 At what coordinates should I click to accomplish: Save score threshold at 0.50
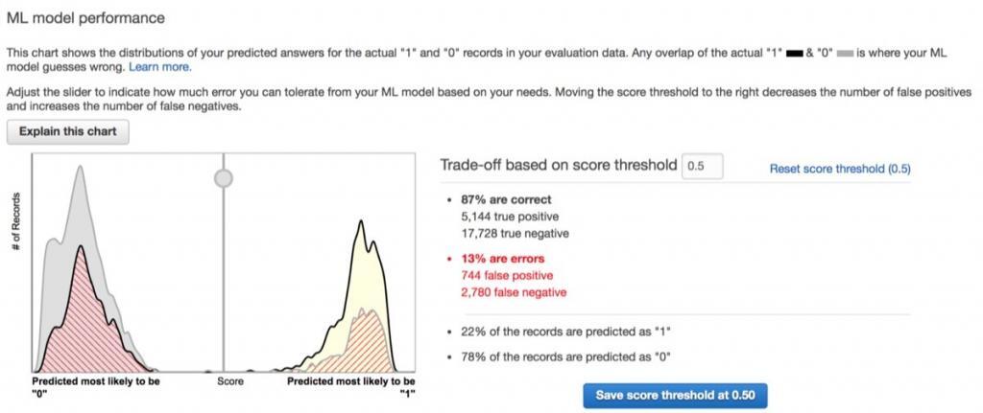click(675, 395)
